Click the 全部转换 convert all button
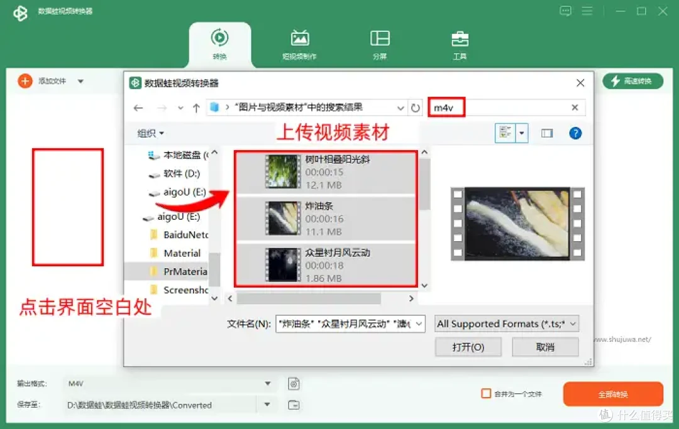The height and width of the screenshot is (429, 679). (613, 394)
